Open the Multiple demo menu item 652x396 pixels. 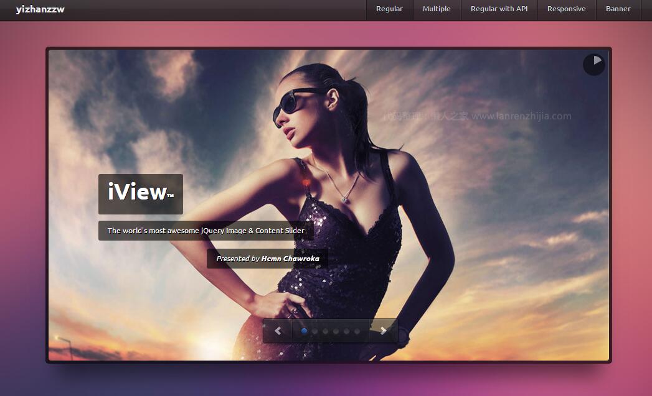(437, 9)
